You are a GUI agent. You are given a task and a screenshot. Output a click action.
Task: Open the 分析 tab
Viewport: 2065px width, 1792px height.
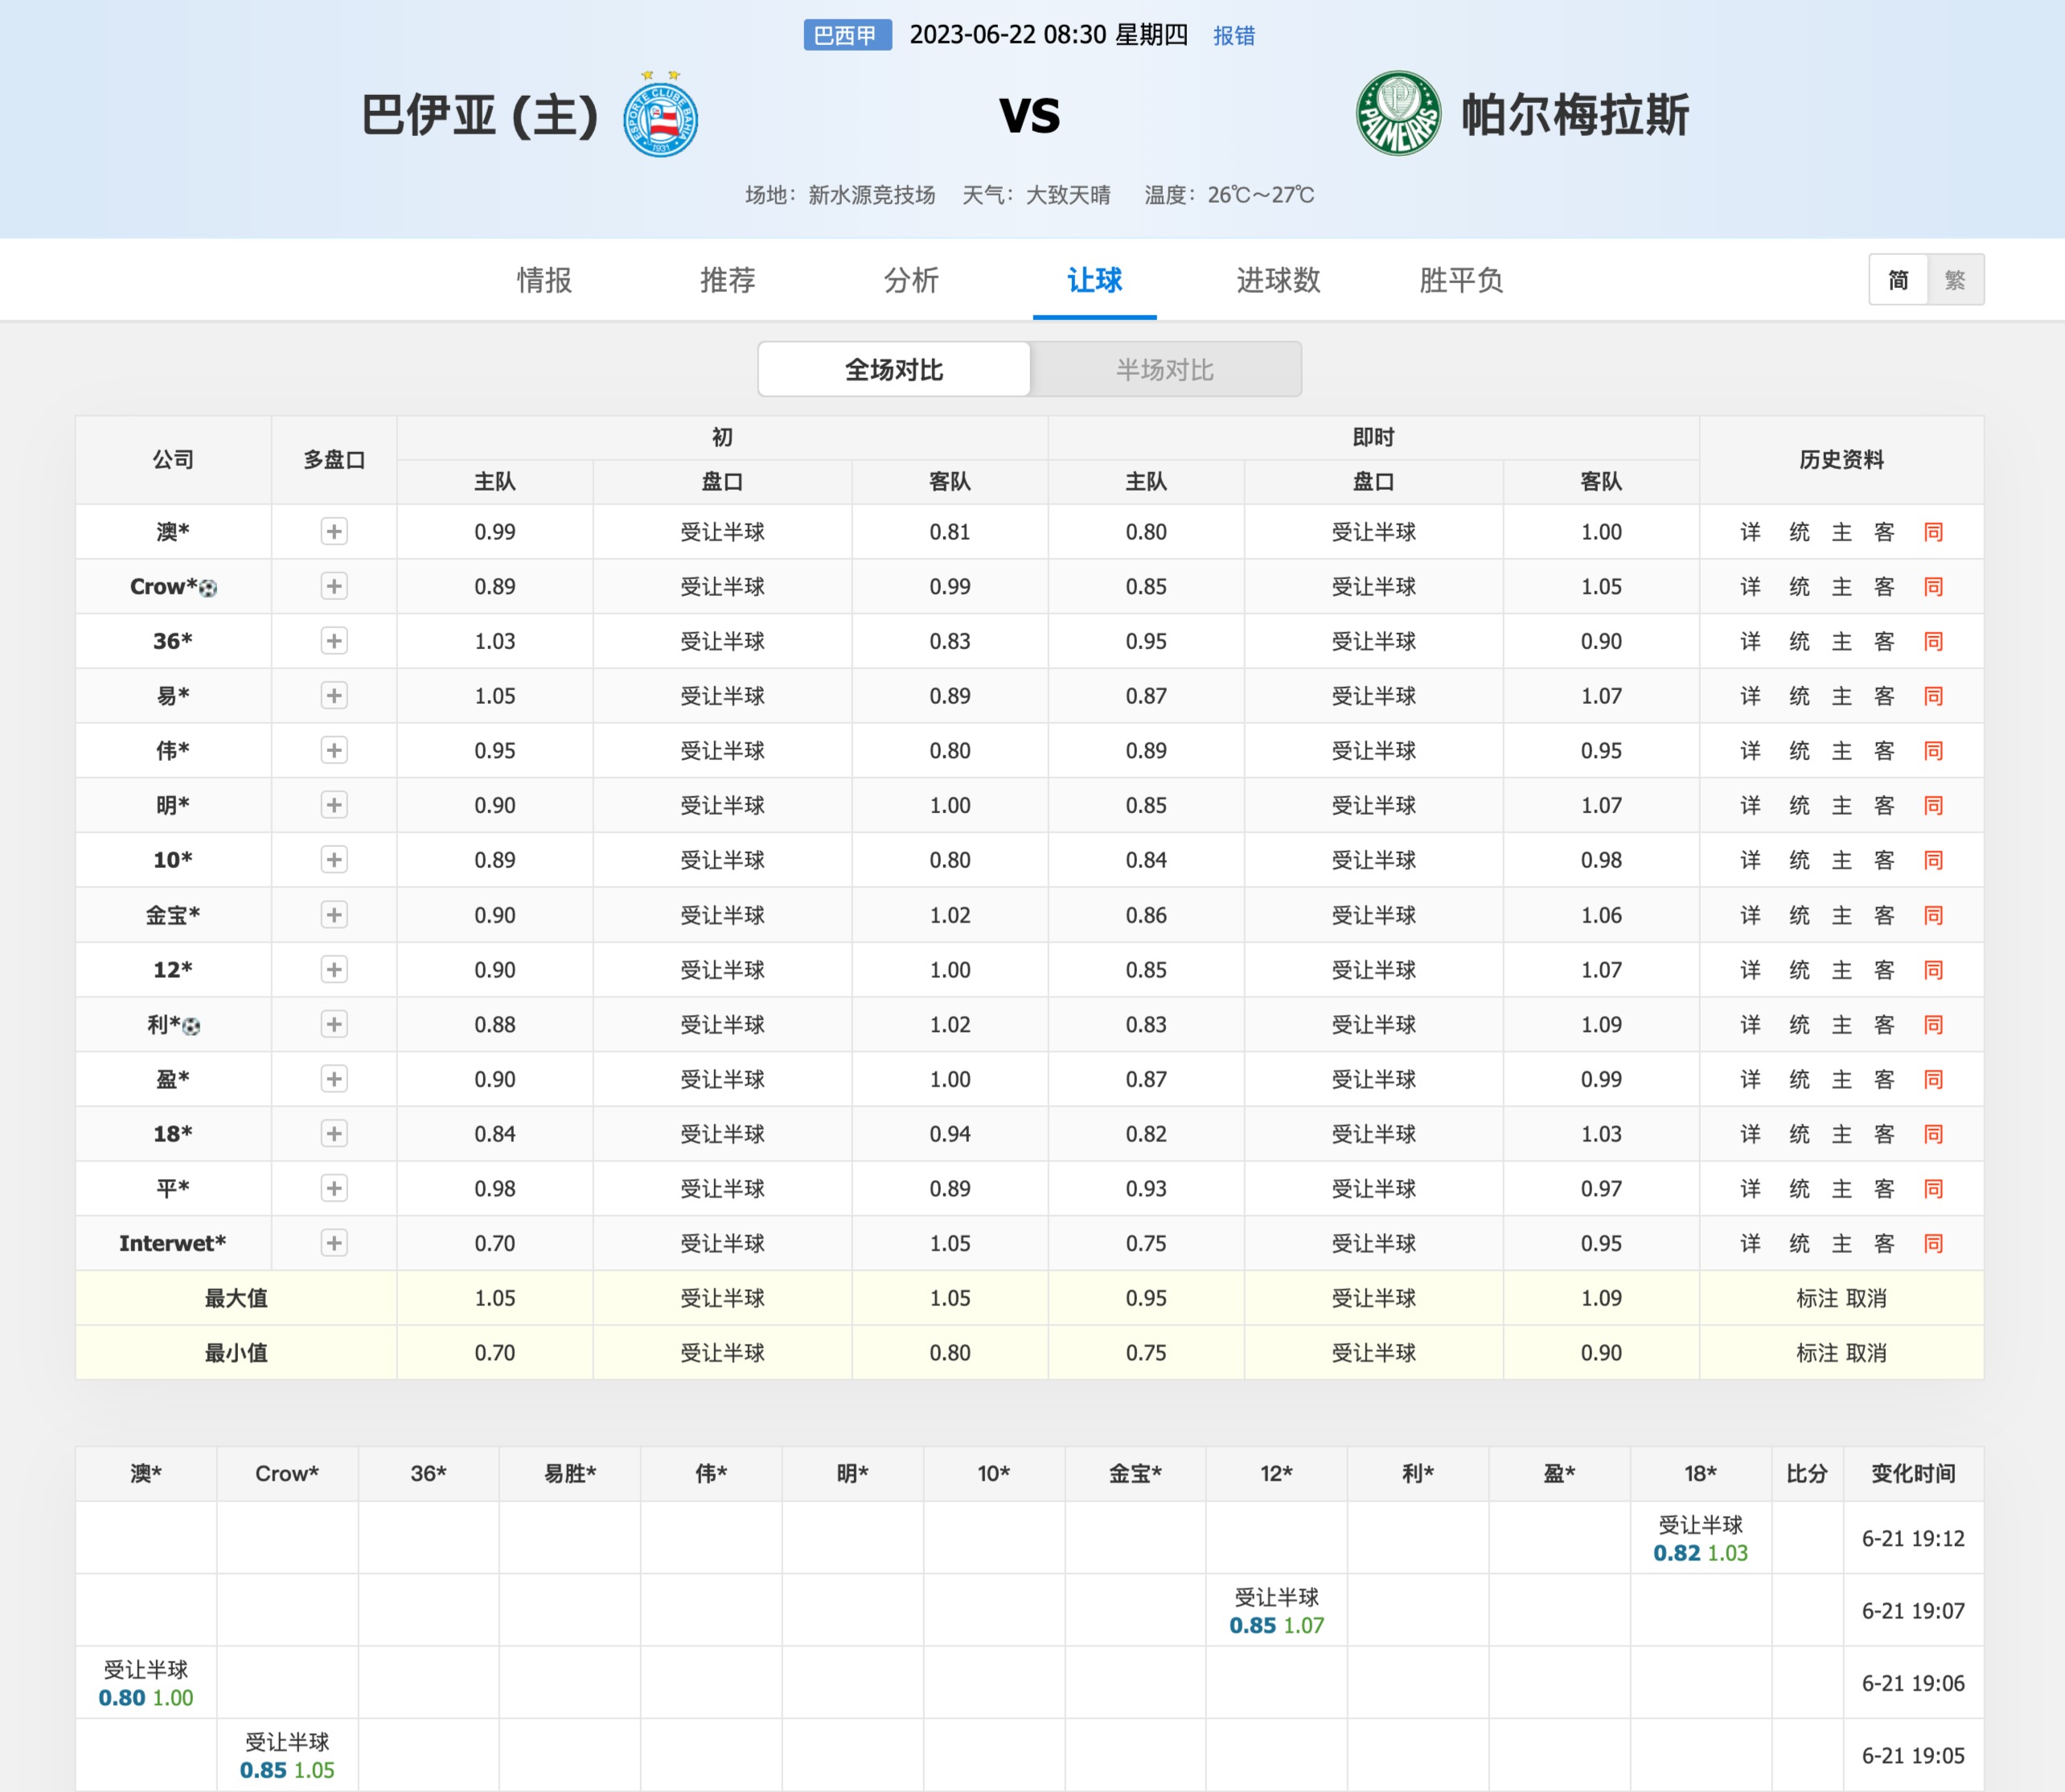pyautogui.click(x=912, y=280)
